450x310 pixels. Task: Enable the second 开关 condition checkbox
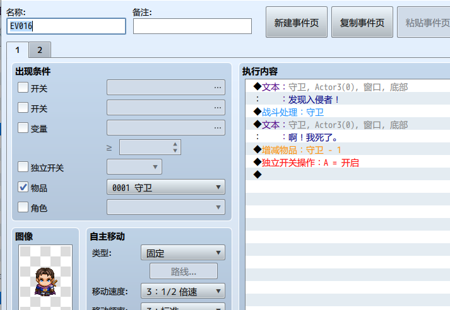tap(23, 108)
